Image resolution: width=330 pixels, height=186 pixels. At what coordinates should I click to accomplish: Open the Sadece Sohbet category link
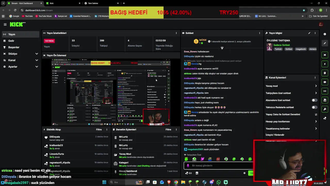coord(282,45)
